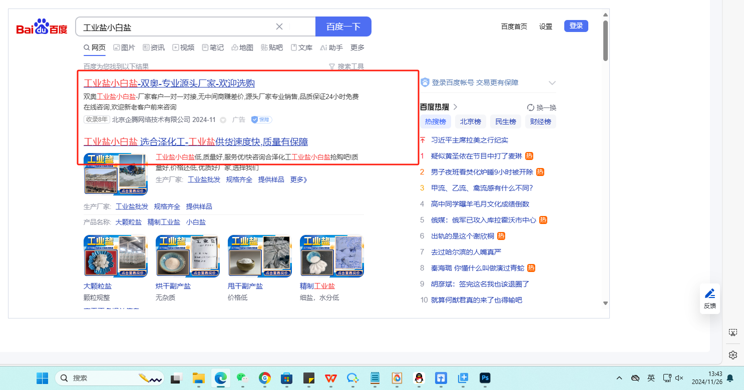Open the sidebar settings gear icon

point(732,355)
